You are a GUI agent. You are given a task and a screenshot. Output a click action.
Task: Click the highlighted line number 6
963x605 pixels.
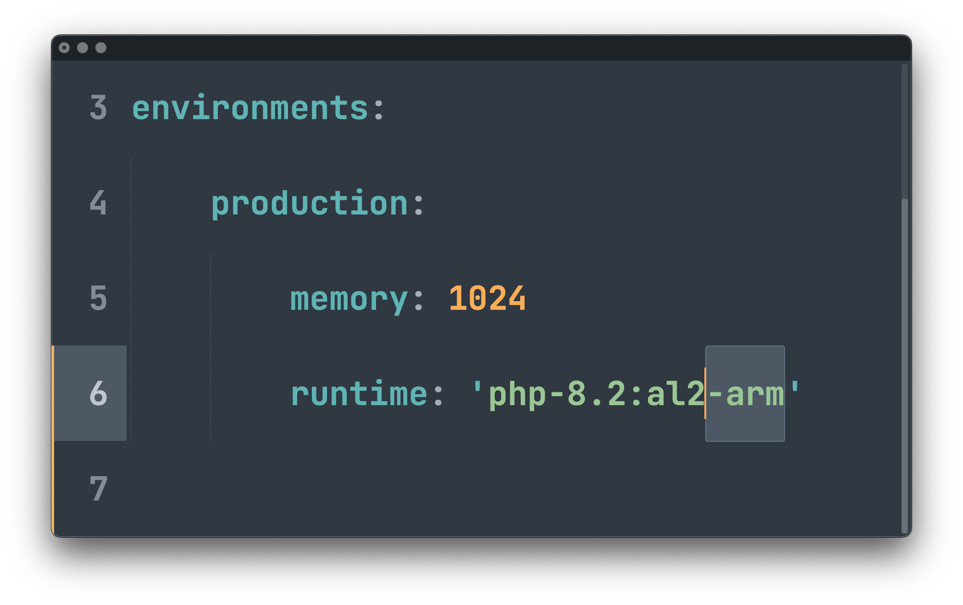pyautogui.click(x=98, y=394)
